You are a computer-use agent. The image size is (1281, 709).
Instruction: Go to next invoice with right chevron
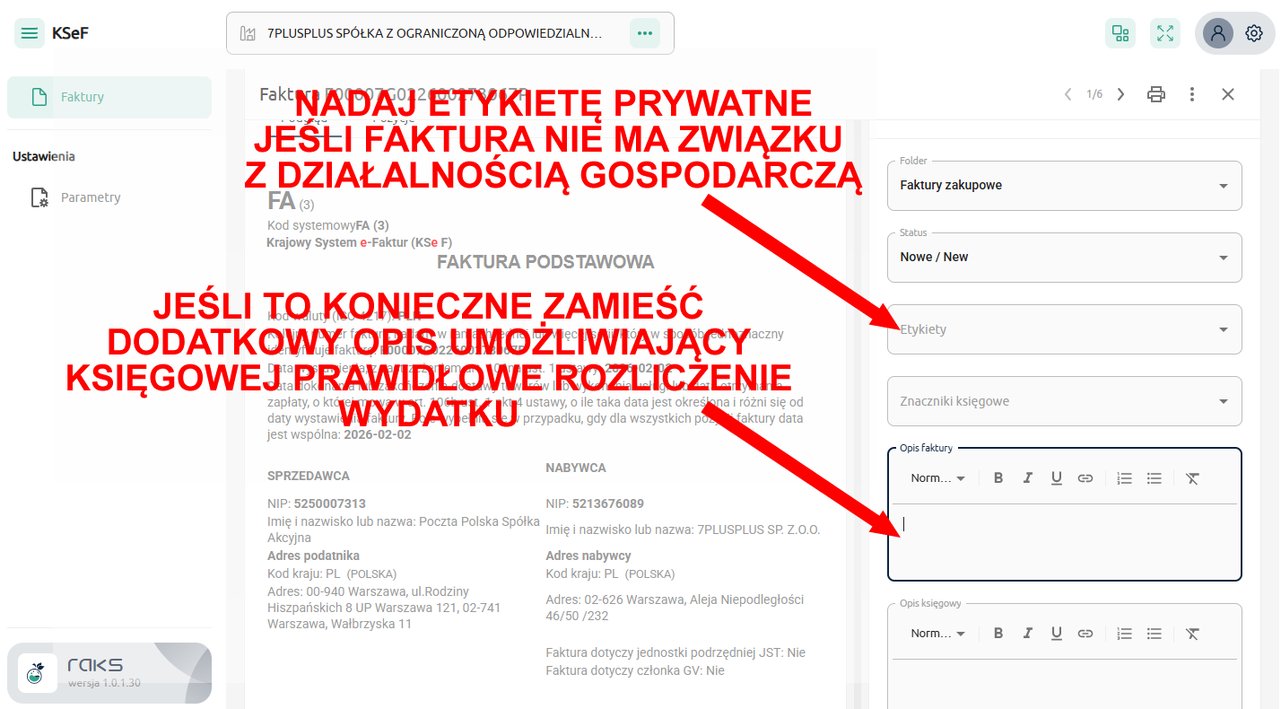[1120, 94]
